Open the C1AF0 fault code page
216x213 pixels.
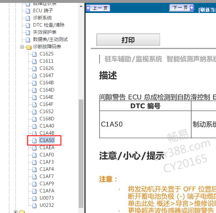click(x=47, y=155)
